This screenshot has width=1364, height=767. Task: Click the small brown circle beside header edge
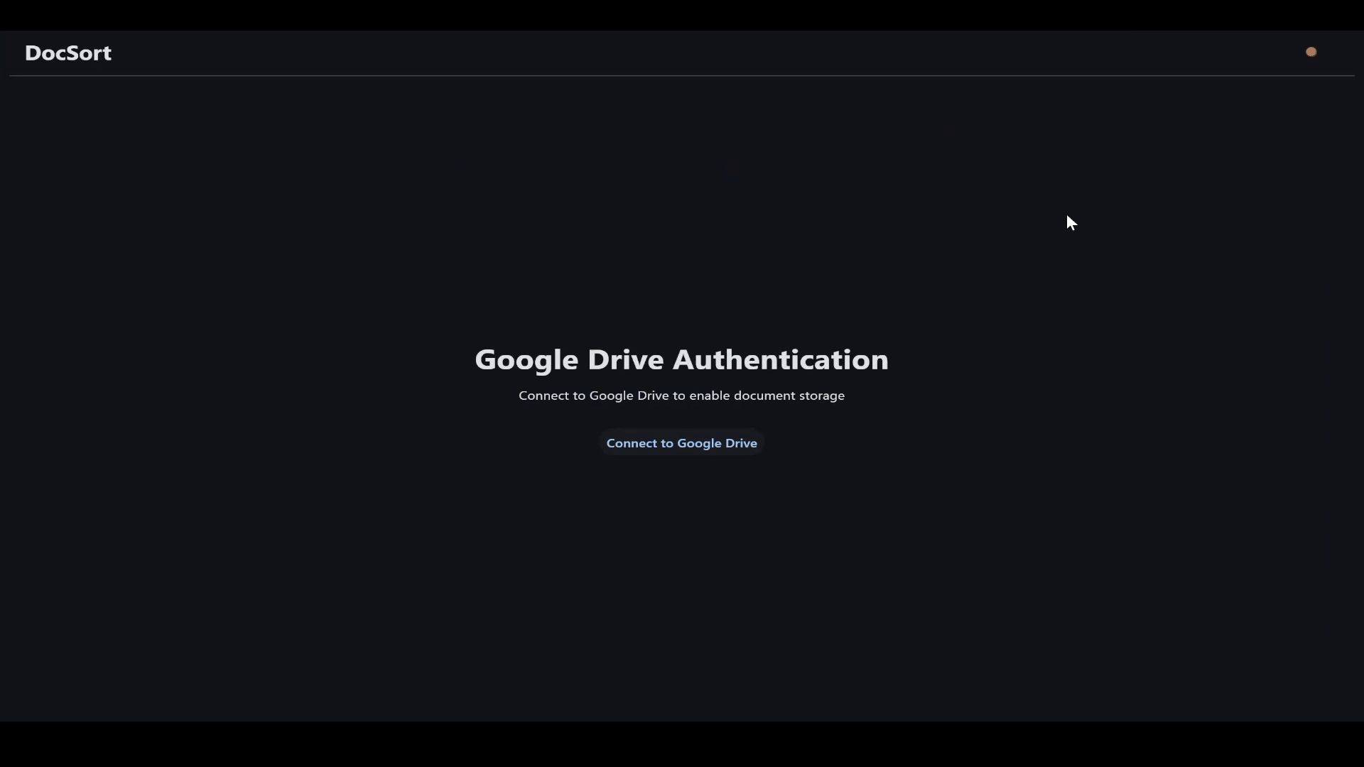coord(1311,52)
